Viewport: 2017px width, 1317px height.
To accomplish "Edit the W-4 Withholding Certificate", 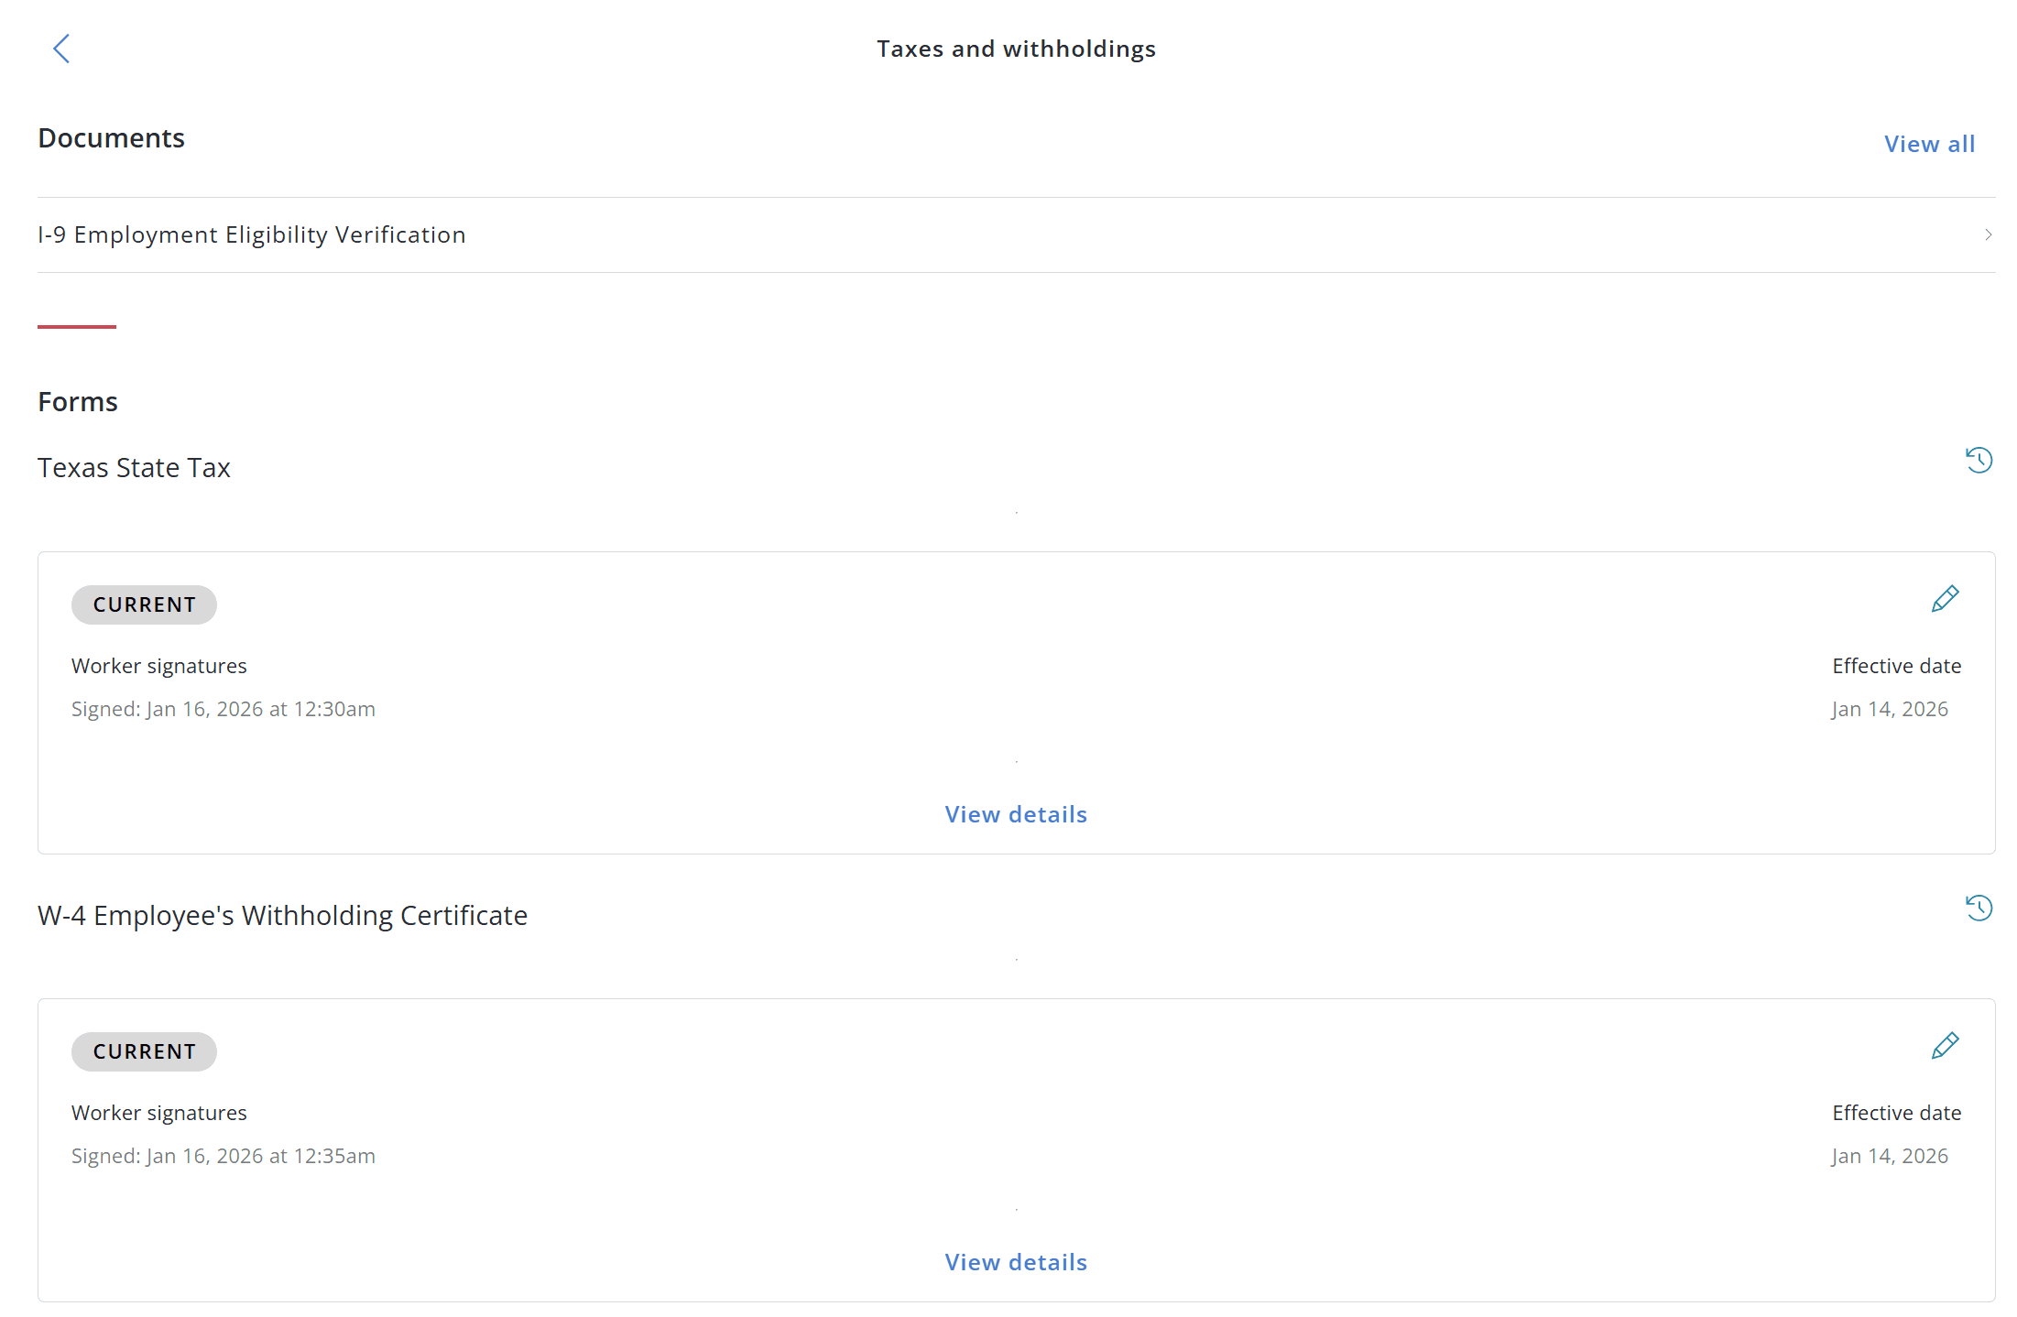I will click(x=1945, y=1046).
